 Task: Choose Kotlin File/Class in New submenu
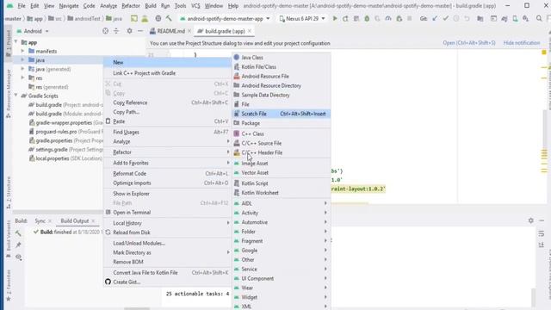[x=282, y=67]
